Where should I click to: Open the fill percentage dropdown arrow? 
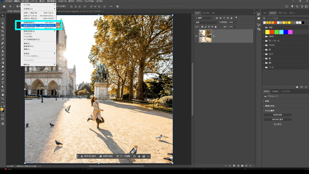pos(236,27)
